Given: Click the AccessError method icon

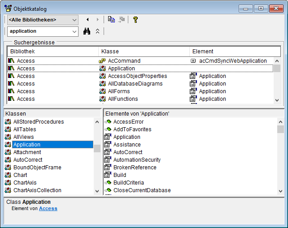Looking at the screenshot, I should coord(108,122).
